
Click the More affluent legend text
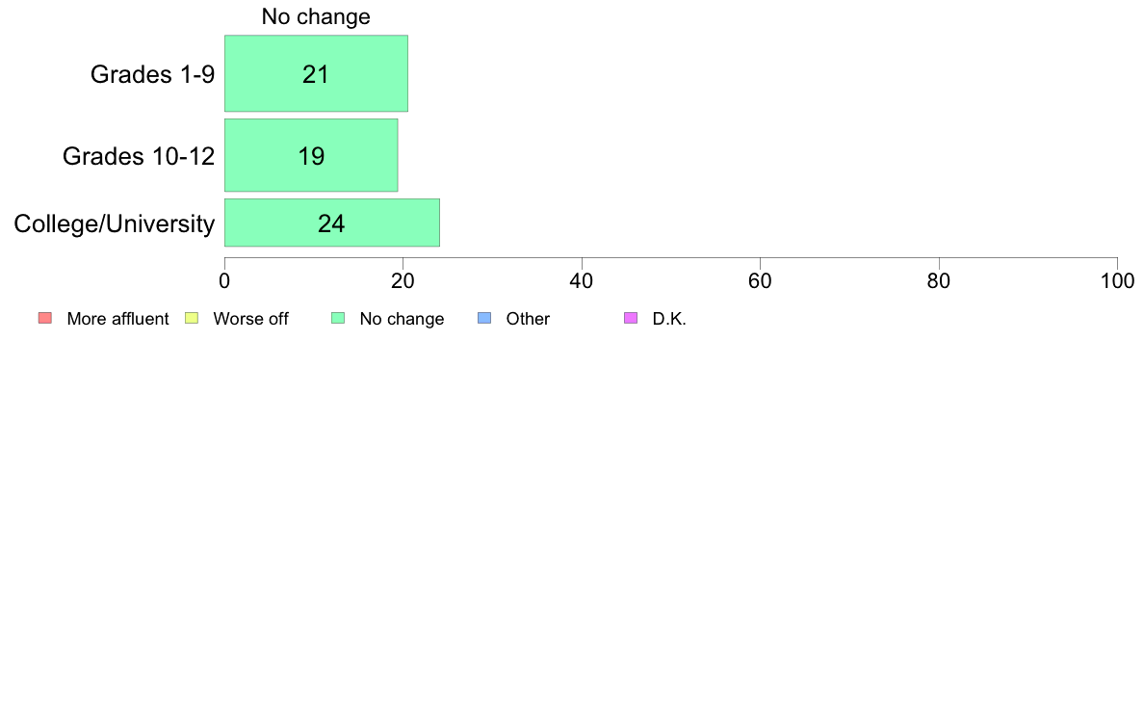tap(117, 319)
